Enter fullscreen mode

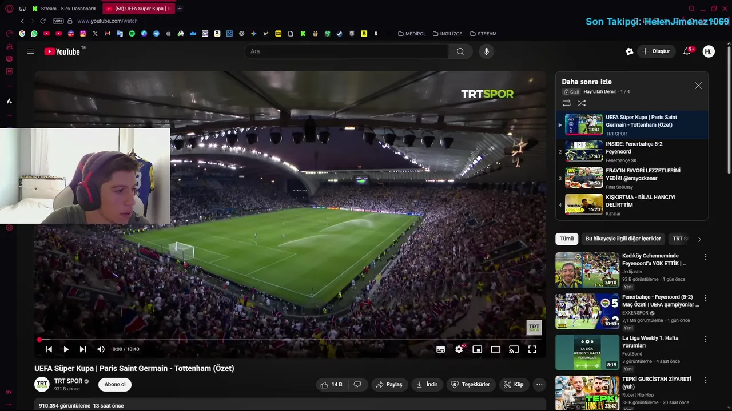click(532, 349)
